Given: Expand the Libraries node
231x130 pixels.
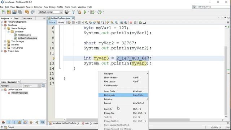Looking at the screenshot, I should (x=5, y=44).
